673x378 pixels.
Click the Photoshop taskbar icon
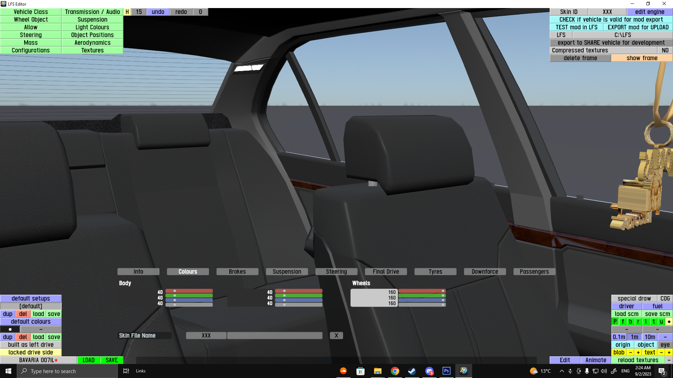coord(446,371)
